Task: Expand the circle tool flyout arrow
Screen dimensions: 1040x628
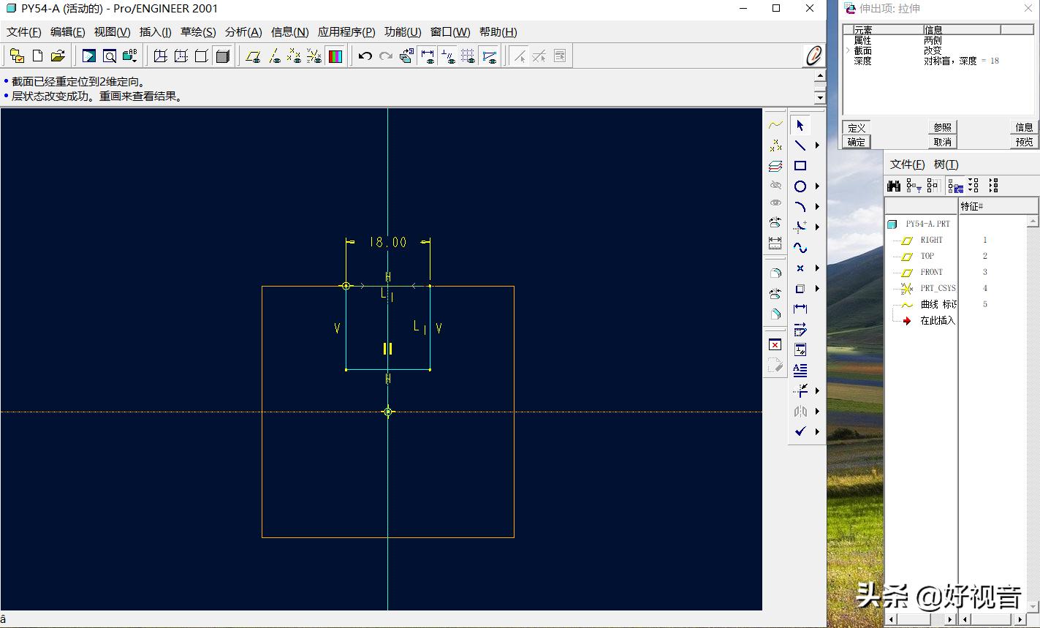Action: 817,186
